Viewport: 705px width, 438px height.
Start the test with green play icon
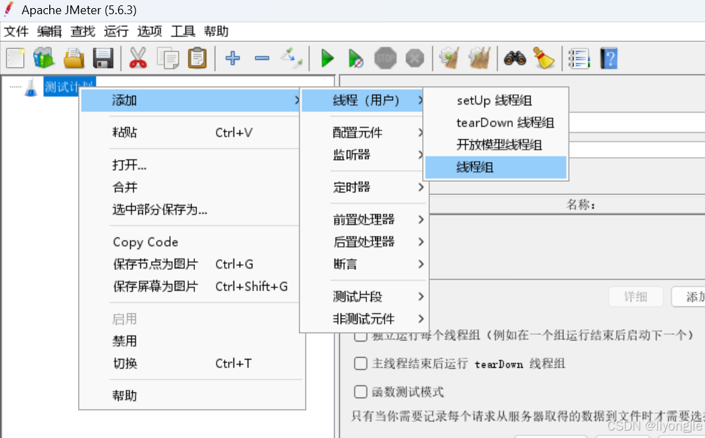pyautogui.click(x=327, y=58)
